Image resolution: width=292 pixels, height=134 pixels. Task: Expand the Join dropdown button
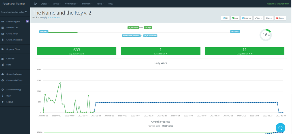[258, 18]
